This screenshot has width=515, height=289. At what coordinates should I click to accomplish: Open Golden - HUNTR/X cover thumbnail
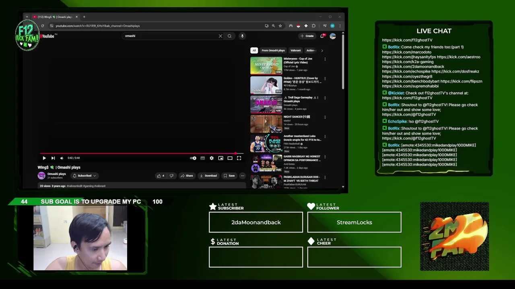(x=266, y=85)
